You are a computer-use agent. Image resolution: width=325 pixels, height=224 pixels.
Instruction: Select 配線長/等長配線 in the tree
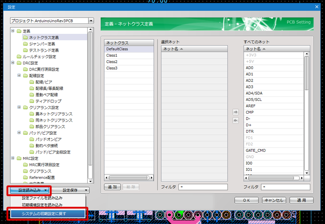coord(49,88)
